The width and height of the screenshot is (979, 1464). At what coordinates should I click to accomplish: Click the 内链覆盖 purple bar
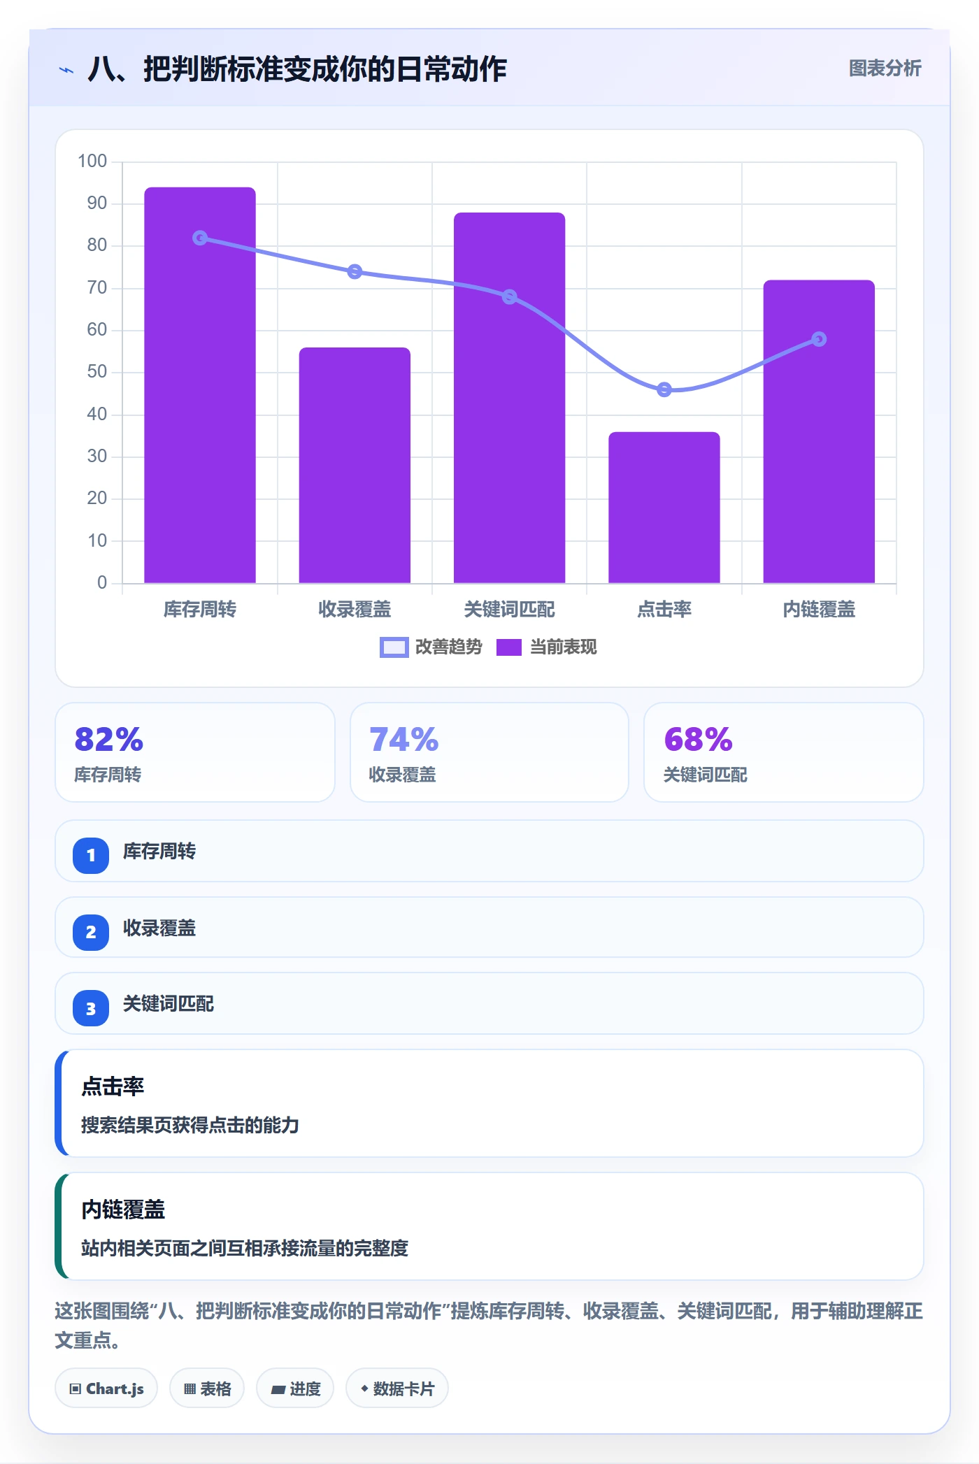tap(819, 431)
